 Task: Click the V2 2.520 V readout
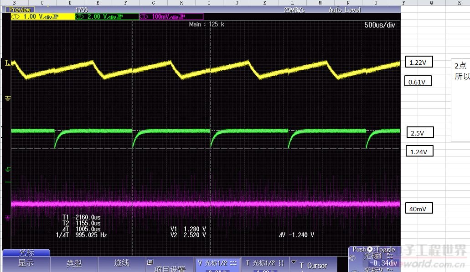[188, 235]
